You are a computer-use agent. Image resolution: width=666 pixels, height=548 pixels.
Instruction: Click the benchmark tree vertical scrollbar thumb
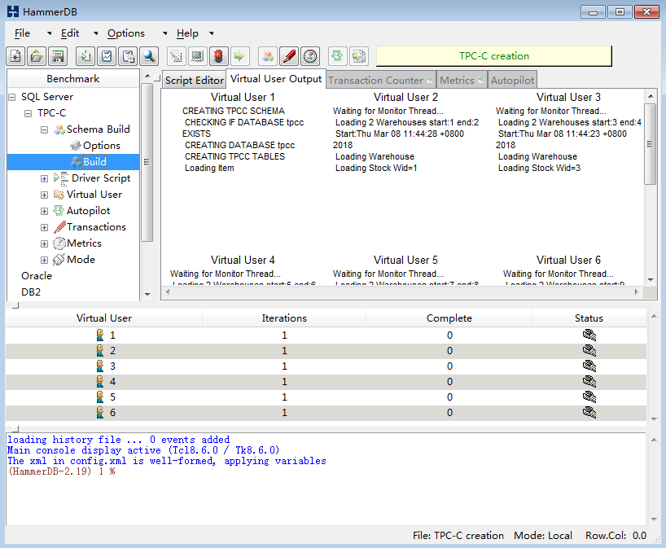click(147, 162)
